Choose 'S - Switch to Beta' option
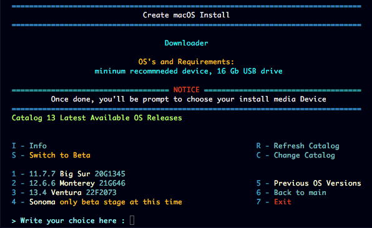372x228 pixels. pos(51,155)
